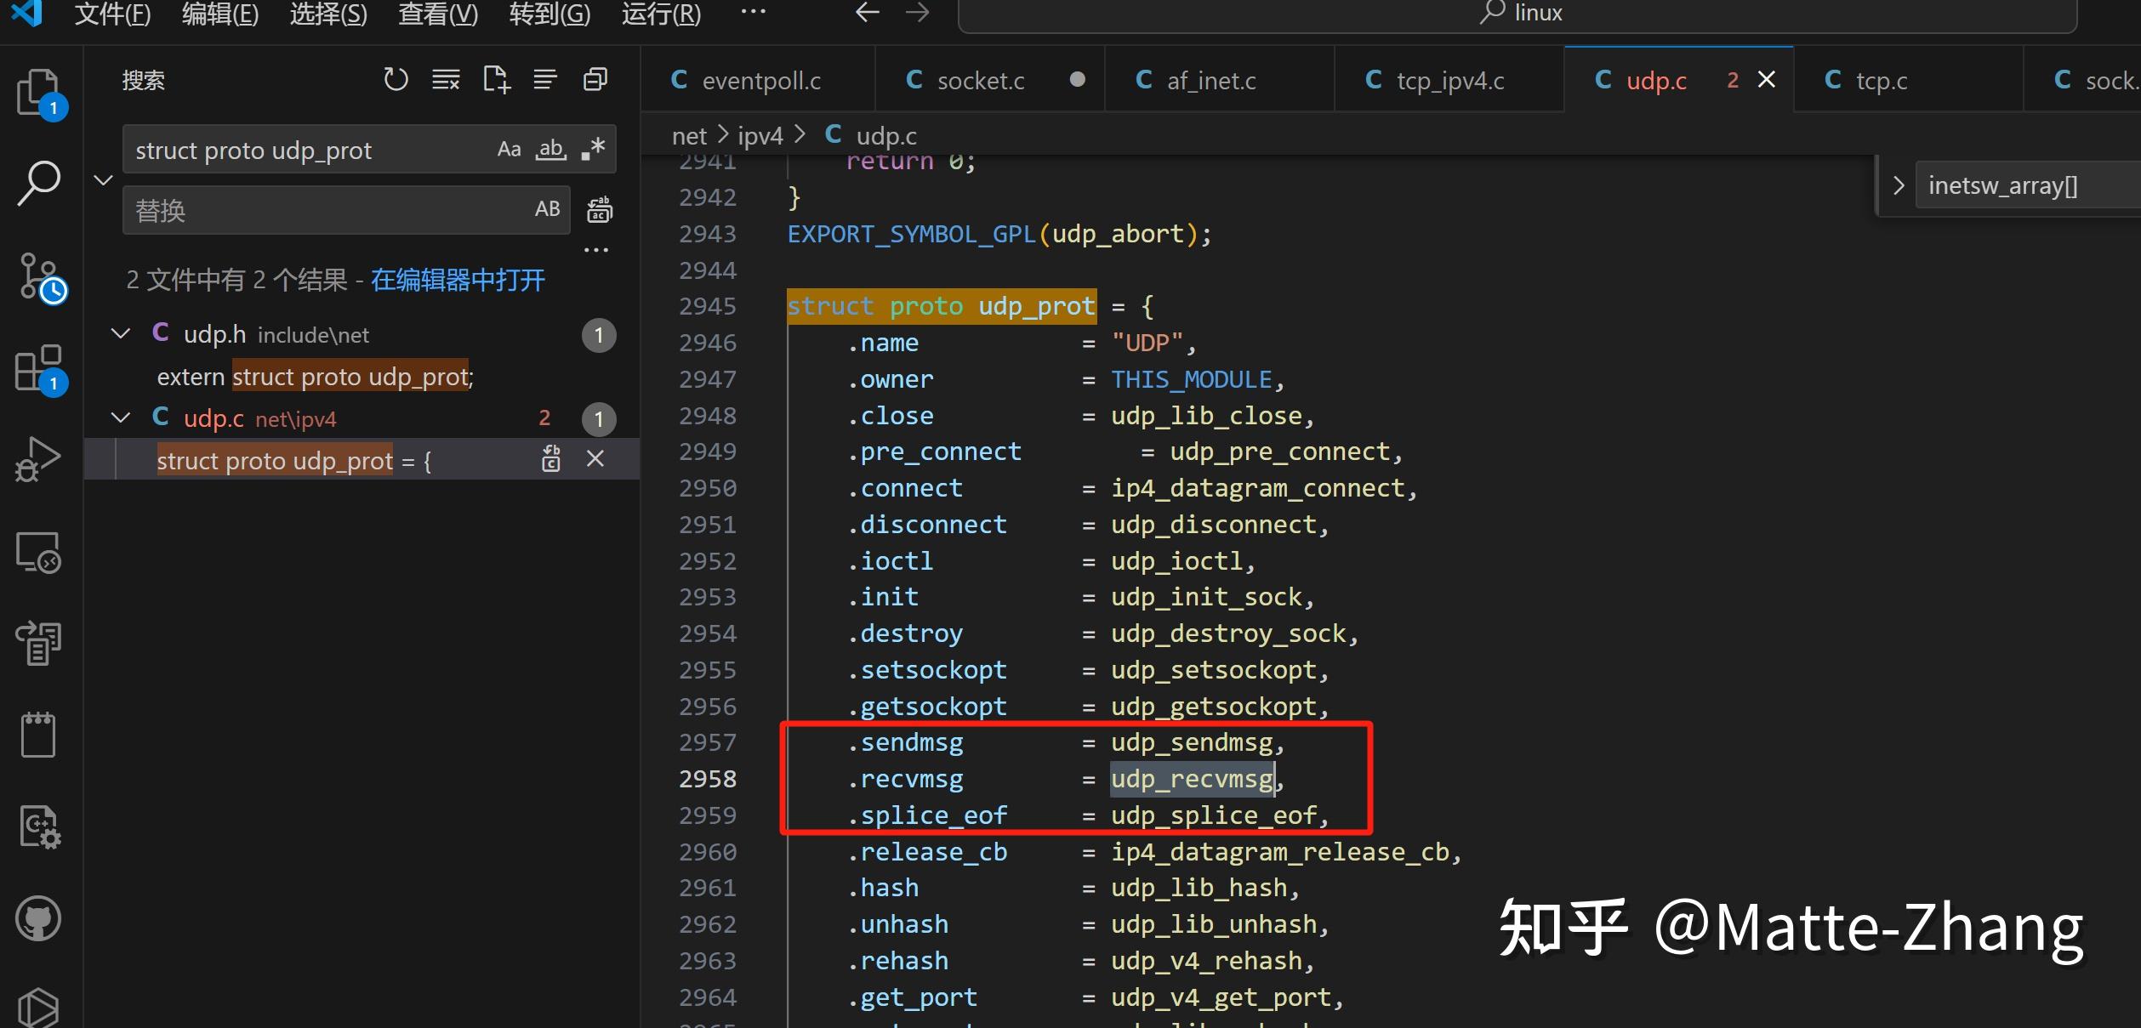Click the ipv4 breadcrumb segment
The height and width of the screenshot is (1028, 2141).
(x=760, y=136)
